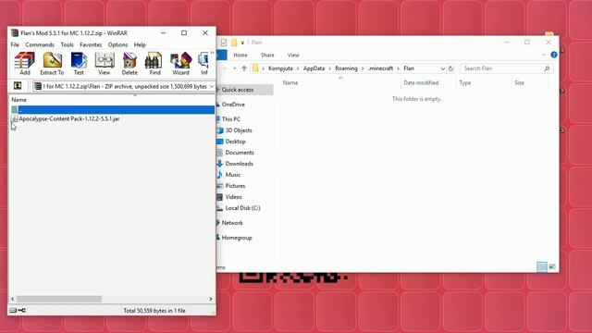Open the WinRAR Favorites menu
Viewport: 592px width, 333px height.
coord(91,44)
